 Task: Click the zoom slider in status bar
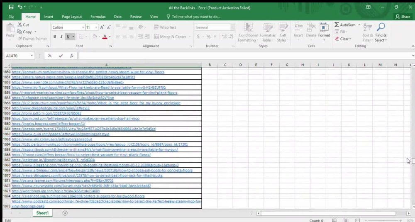coord(383,220)
